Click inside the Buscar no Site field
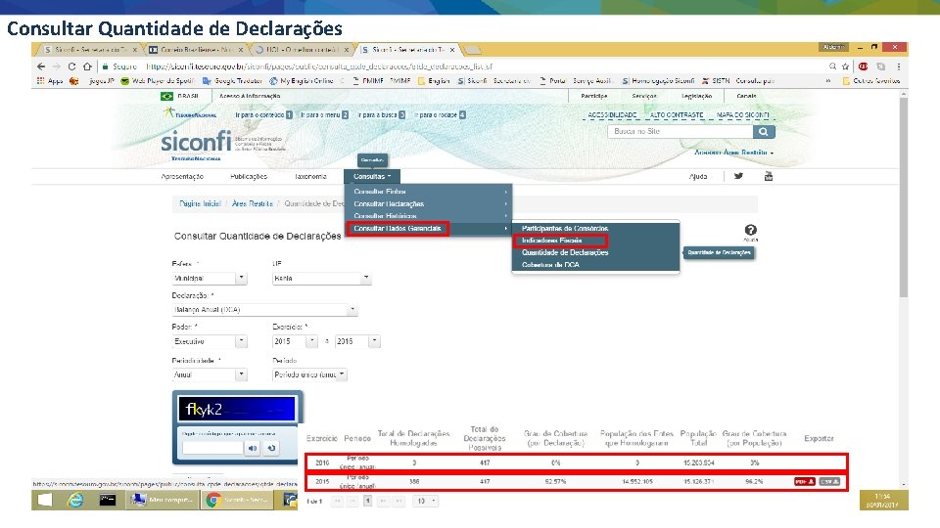Screen dimensions: 940x528 (681, 132)
